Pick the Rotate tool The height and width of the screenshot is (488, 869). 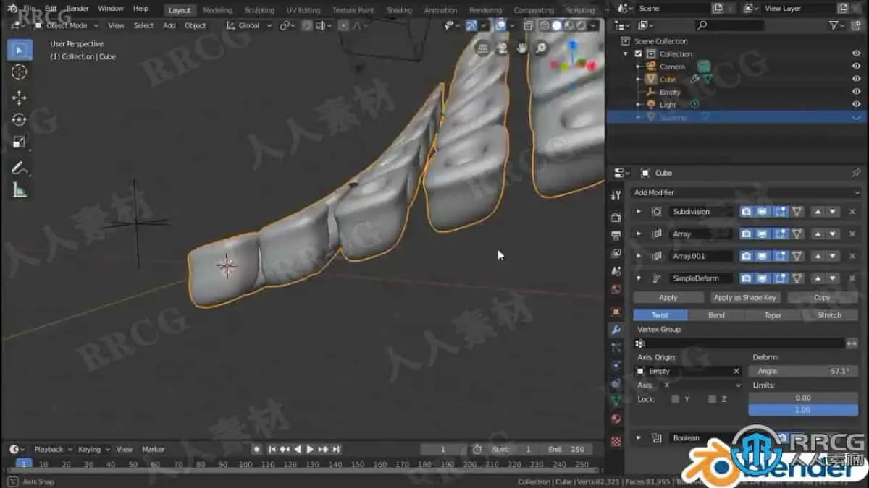tap(20, 120)
